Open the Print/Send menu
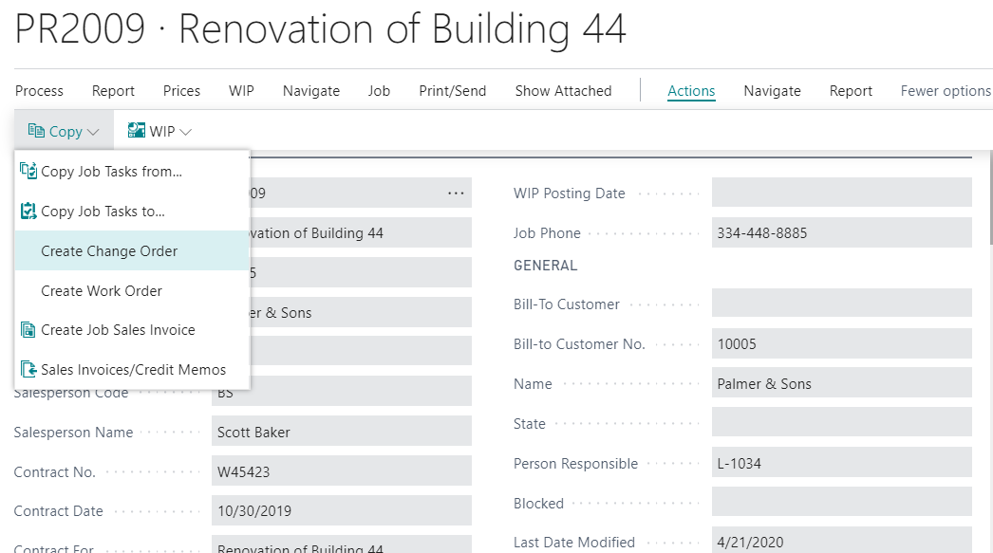 (x=452, y=91)
